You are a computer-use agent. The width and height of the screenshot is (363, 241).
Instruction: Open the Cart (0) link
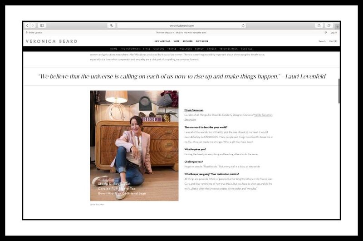pos(333,41)
